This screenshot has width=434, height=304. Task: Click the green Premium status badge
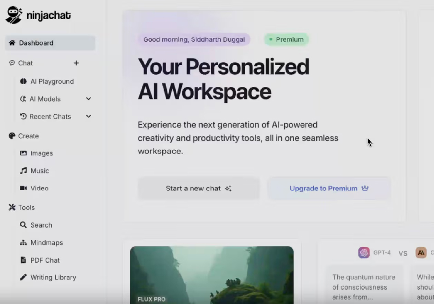click(286, 40)
